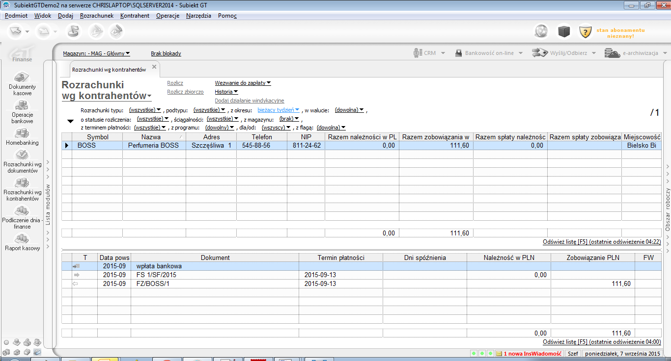This screenshot has width=671, height=361.
Task: Open the e-archiwizacja dropdown arrow
Action: [x=665, y=53]
